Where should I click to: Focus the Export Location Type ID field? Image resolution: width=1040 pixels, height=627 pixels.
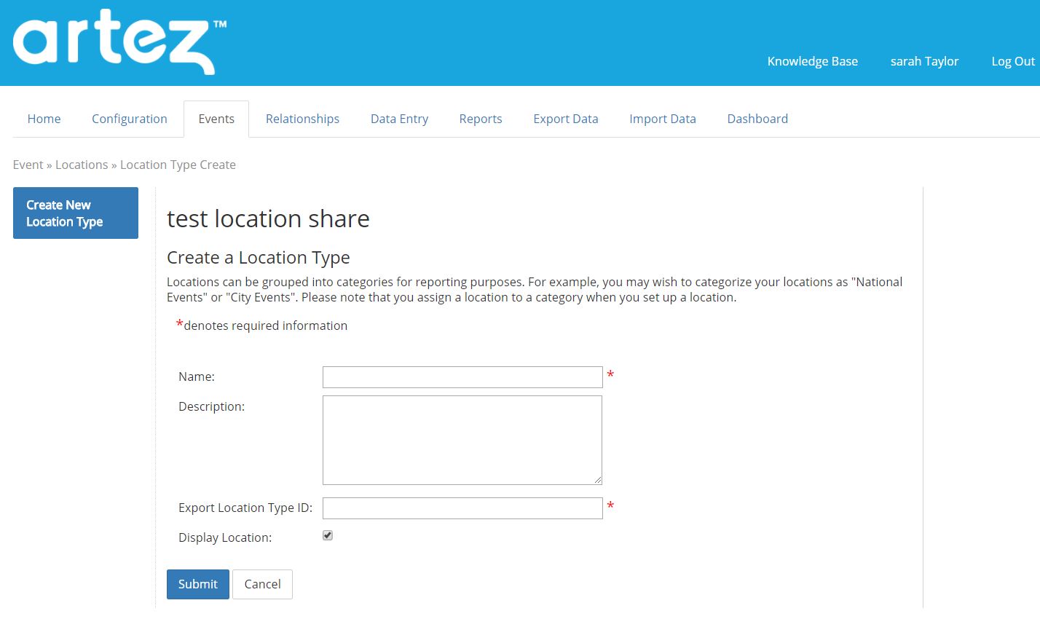coord(462,508)
